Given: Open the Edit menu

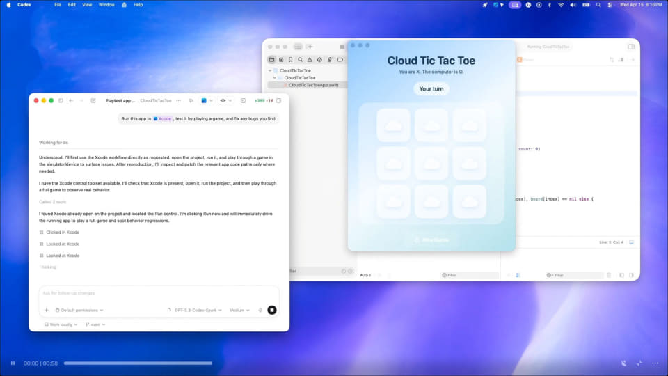Looking at the screenshot, I should pos(72,5).
